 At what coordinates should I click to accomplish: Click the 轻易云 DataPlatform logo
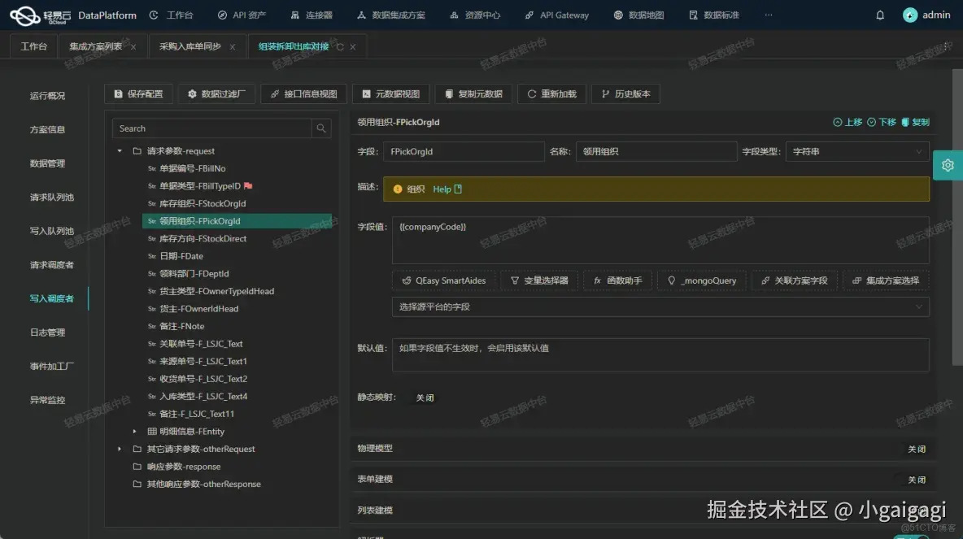pos(72,15)
